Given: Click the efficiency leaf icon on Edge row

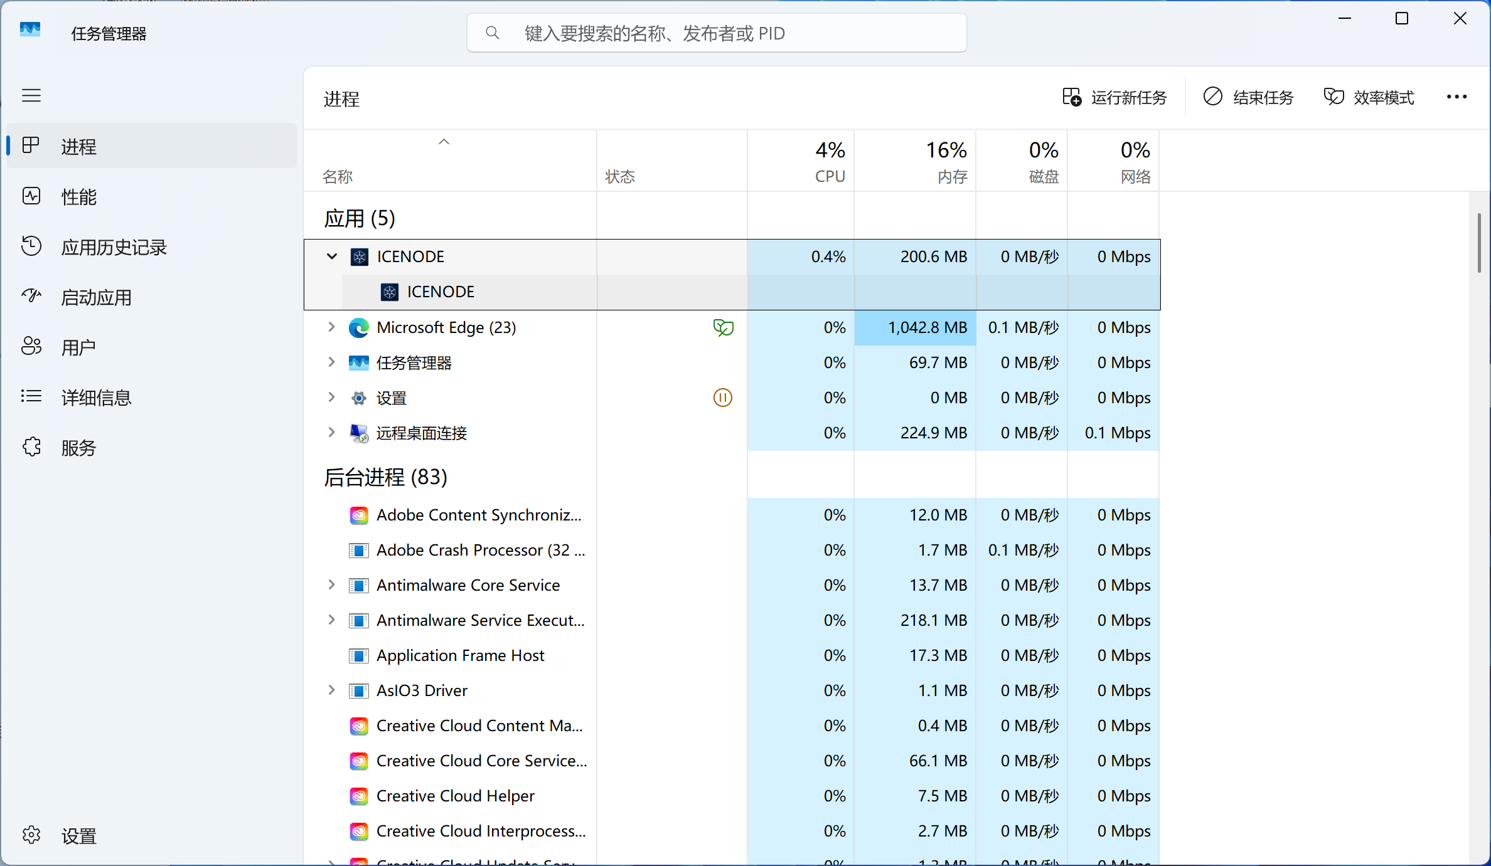Looking at the screenshot, I should click(723, 327).
